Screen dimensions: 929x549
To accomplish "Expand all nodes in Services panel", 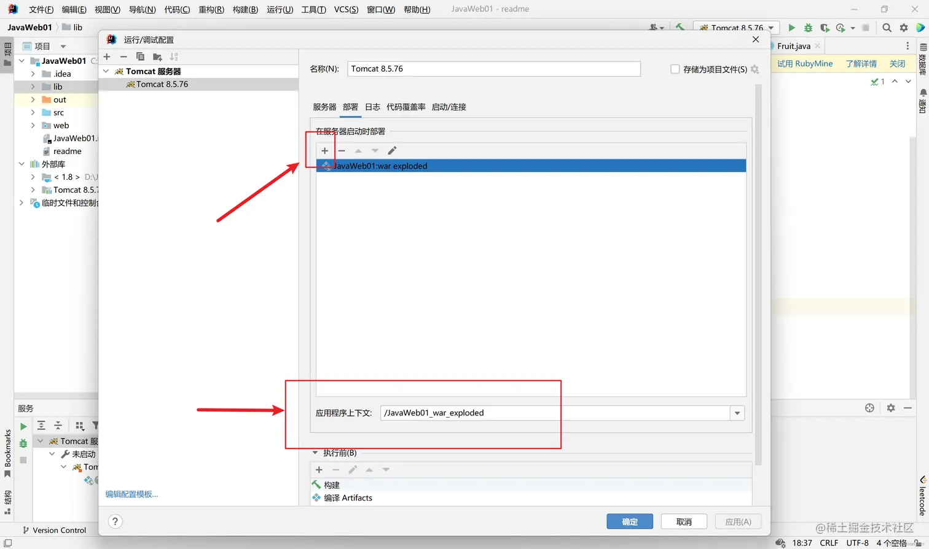I will tap(41, 425).
